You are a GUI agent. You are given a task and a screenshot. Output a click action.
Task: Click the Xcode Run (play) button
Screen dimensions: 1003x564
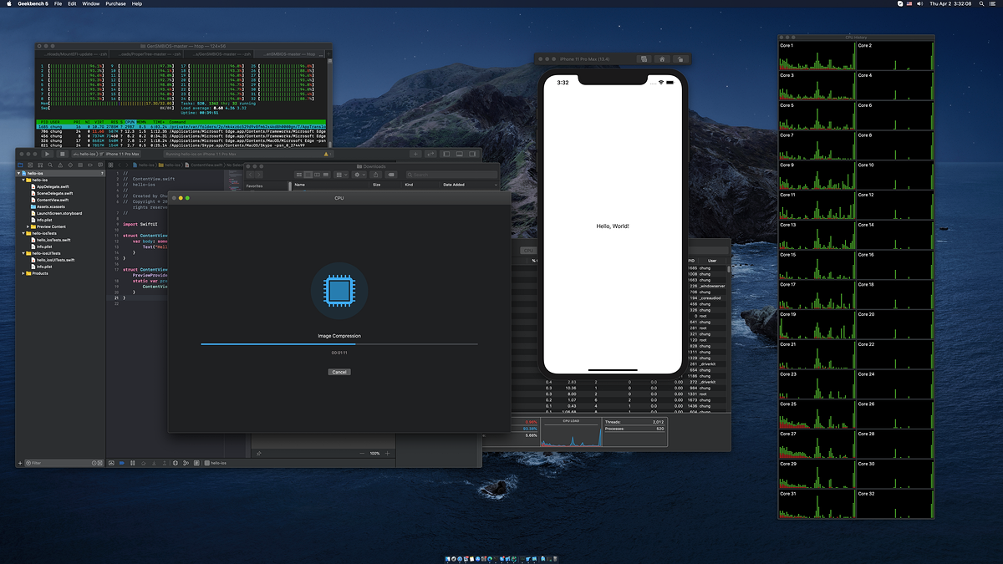(47, 154)
